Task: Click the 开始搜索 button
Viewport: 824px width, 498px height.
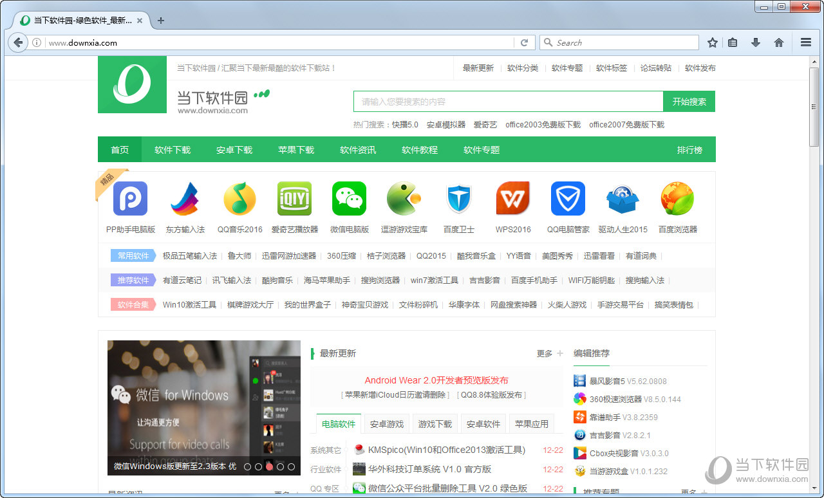Action: tap(689, 102)
